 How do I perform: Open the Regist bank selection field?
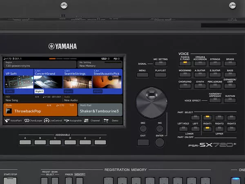click(40, 64)
